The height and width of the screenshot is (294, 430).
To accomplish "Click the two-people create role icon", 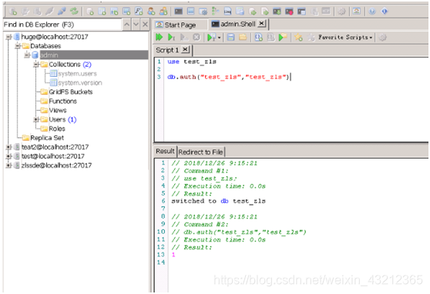I will click(163, 12).
